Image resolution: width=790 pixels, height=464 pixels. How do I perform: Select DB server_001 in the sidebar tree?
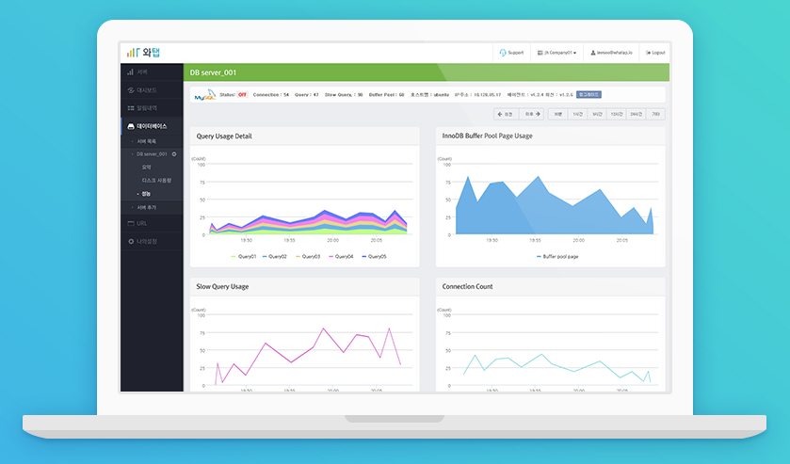pyautogui.click(x=152, y=154)
